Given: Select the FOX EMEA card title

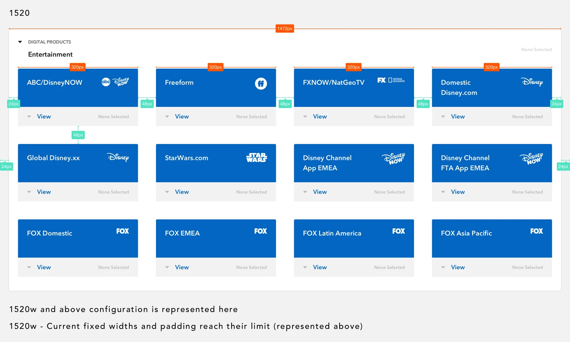Looking at the screenshot, I should (x=182, y=233).
